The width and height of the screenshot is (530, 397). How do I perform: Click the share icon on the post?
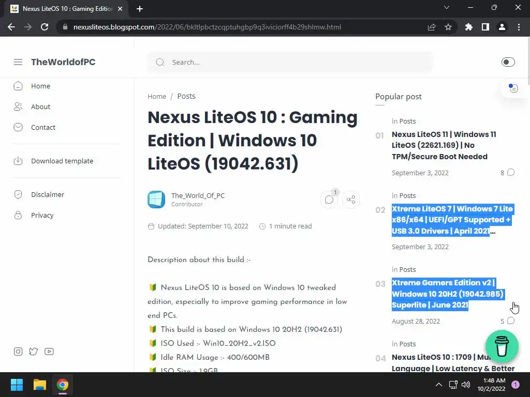point(351,200)
